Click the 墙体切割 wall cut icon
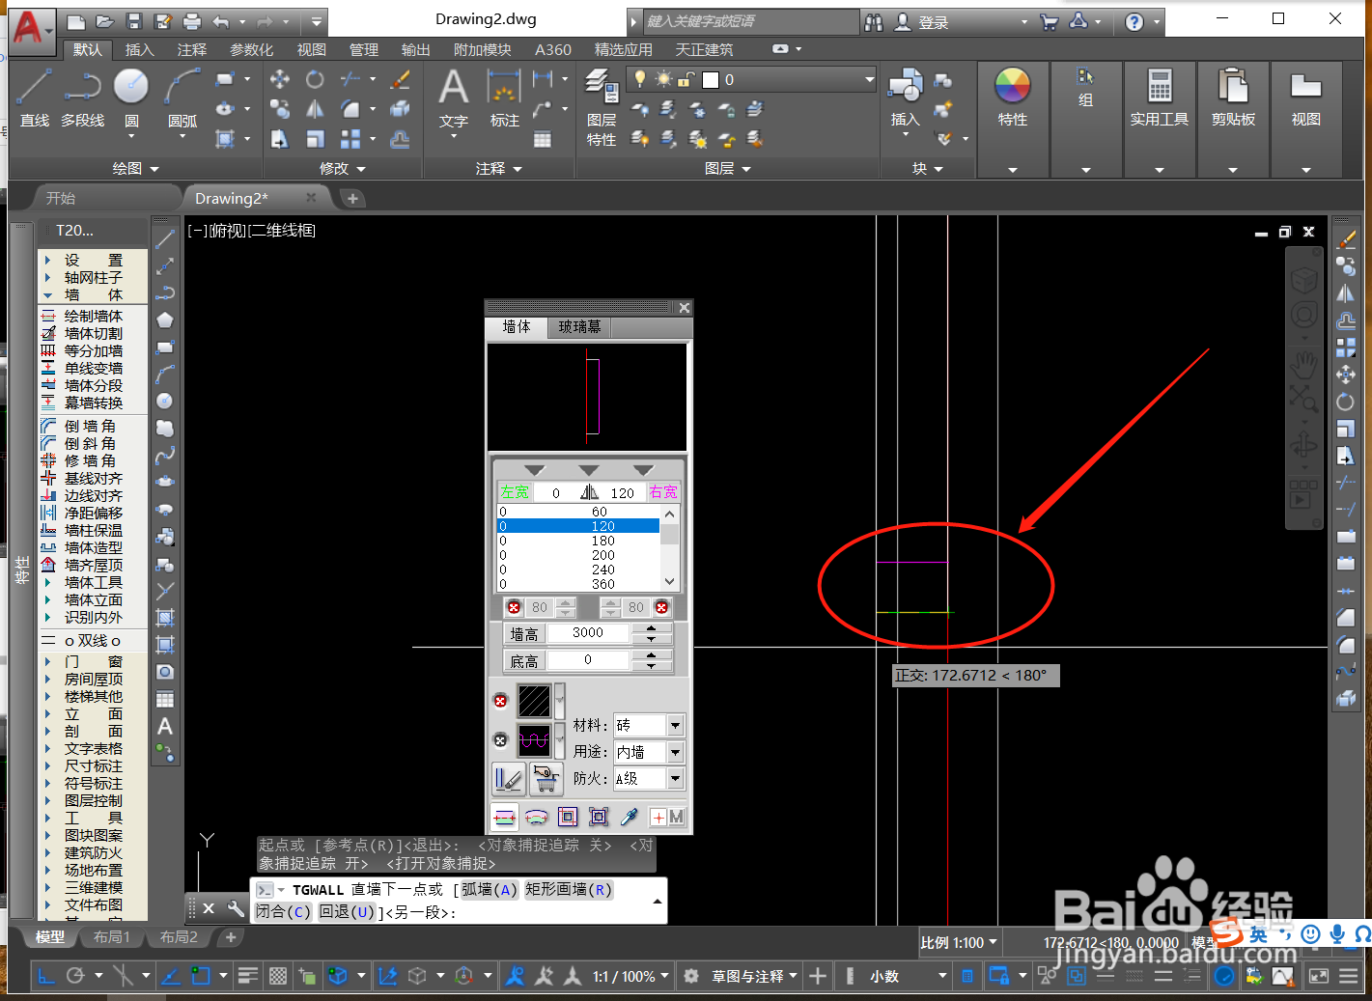Image resolution: width=1372 pixels, height=1001 pixels. (48, 333)
